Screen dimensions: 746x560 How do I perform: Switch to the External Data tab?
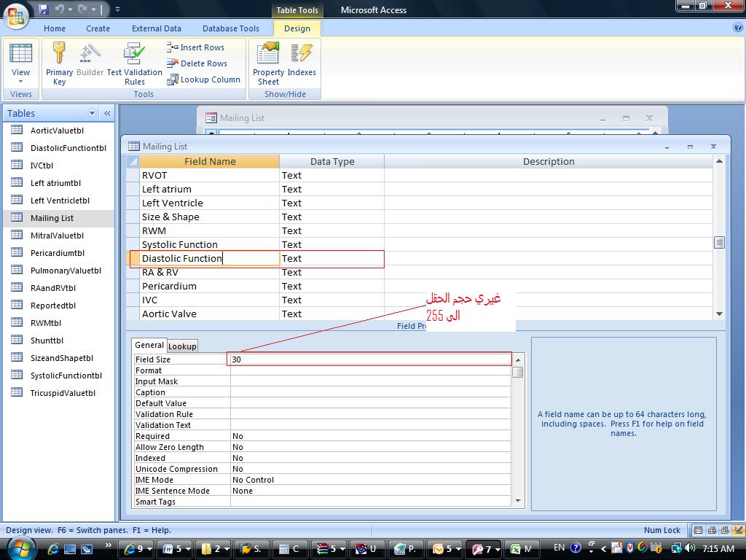pos(157,28)
